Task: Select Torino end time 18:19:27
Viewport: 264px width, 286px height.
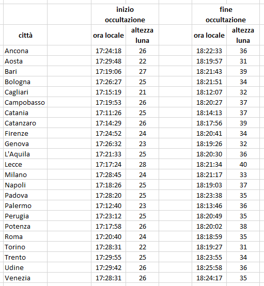Action: click(209, 247)
